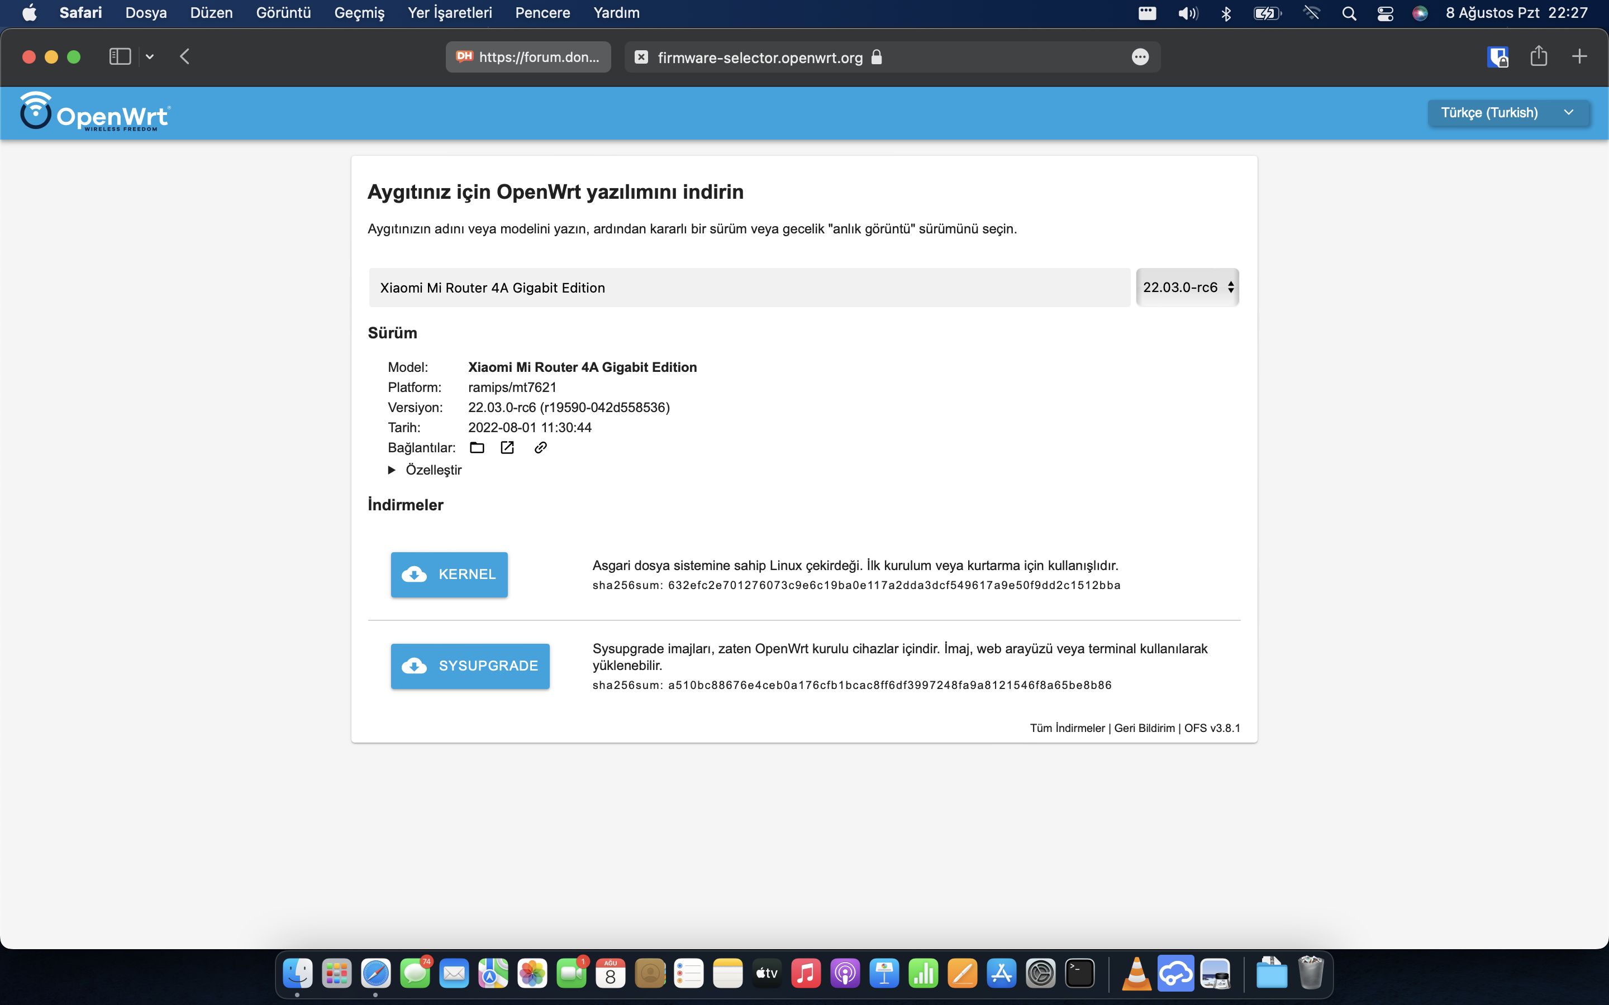Open Launchpad from the Dock
The height and width of the screenshot is (1005, 1609).
tap(336, 974)
